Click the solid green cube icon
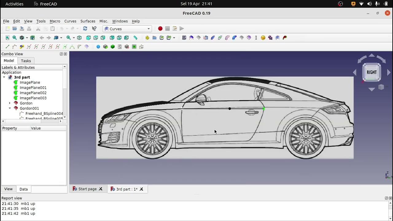393x221 pixels. point(113,47)
